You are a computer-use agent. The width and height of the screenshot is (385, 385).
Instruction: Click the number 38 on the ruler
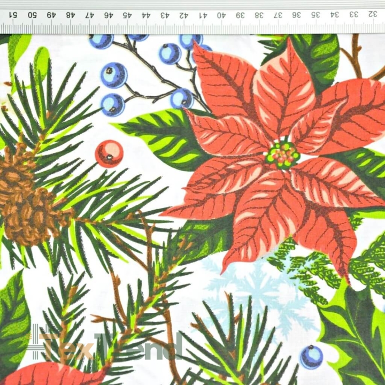tap(259, 15)
